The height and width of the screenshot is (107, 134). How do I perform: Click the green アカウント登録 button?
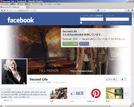pyautogui.click(x=70, y=44)
